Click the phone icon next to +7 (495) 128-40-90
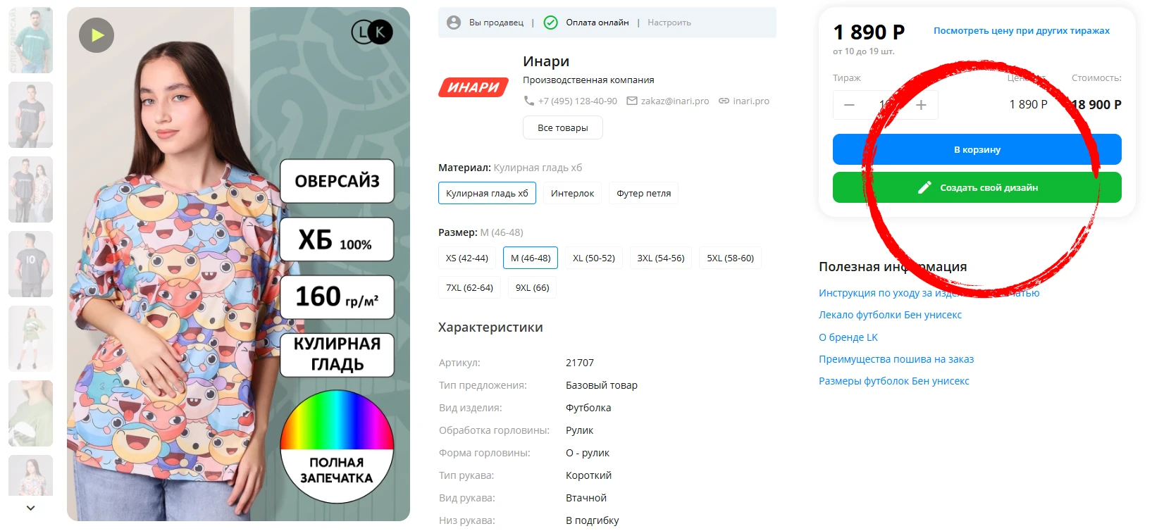This screenshot has width=1152, height=531. pos(529,101)
